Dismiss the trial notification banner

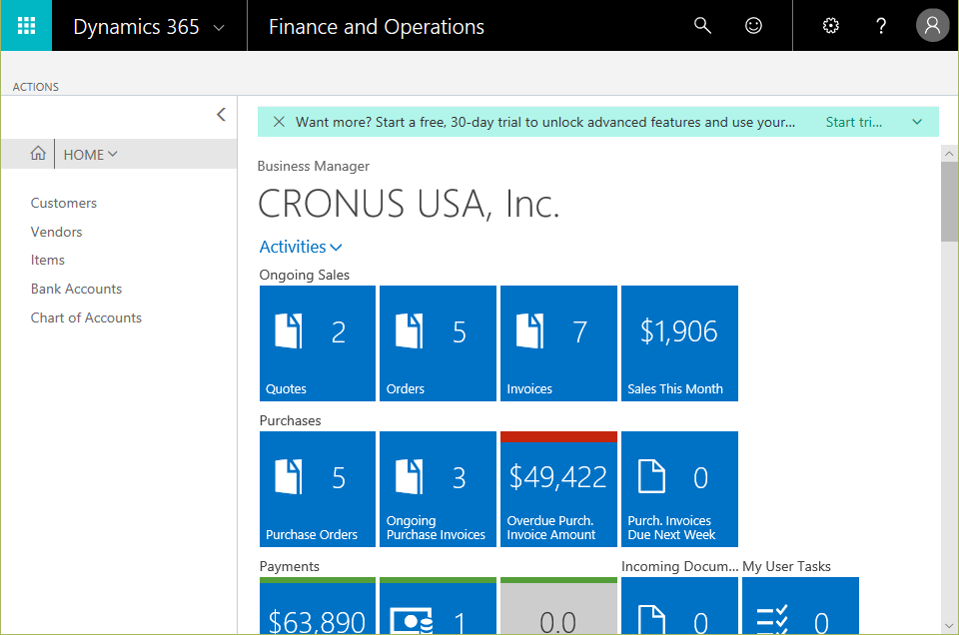(x=279, y=122)
